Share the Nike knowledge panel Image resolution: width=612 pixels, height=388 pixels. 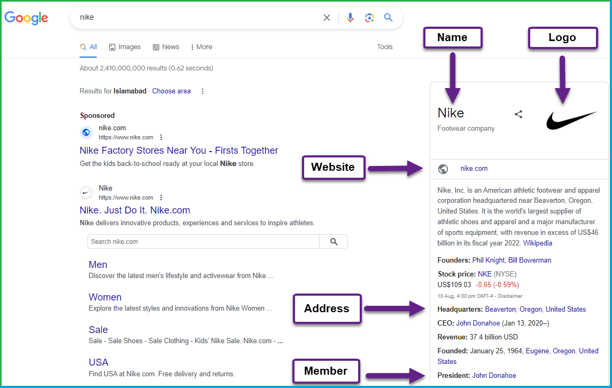click(x=518, y=114)
